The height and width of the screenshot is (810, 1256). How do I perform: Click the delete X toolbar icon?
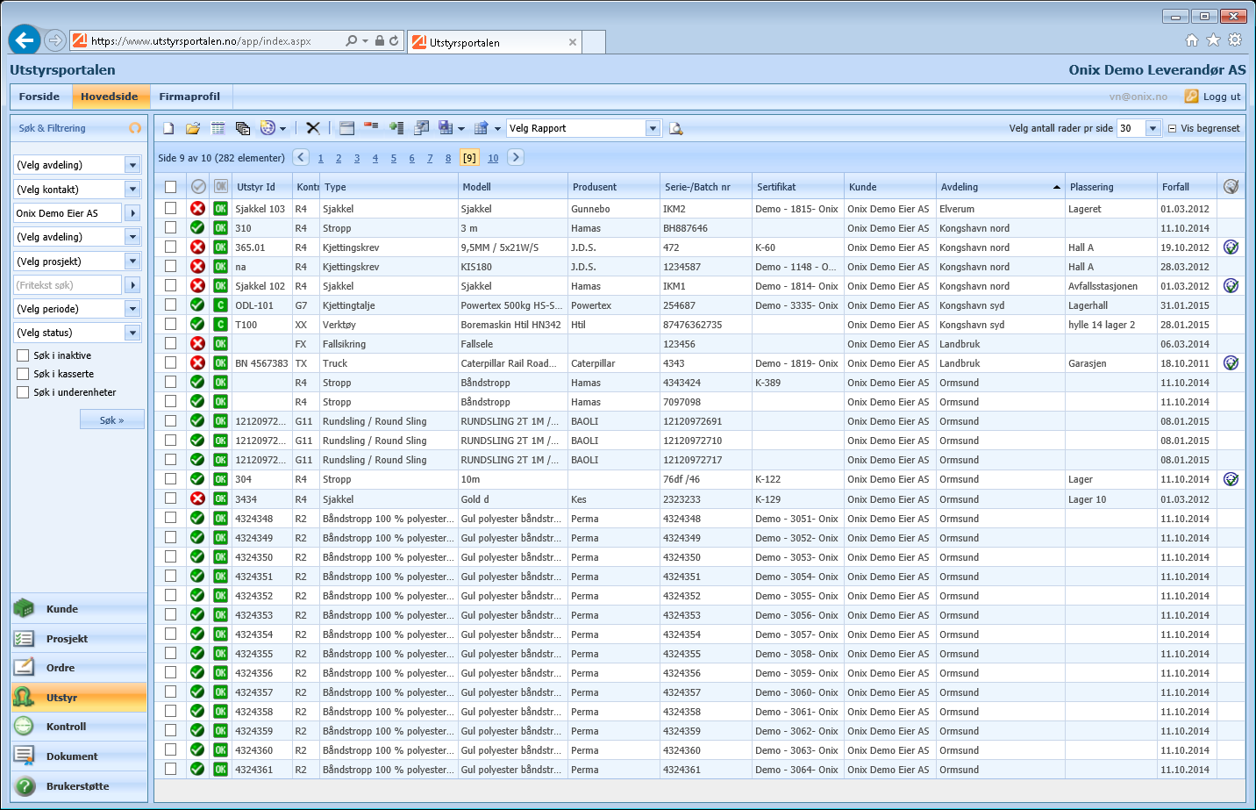313,128
